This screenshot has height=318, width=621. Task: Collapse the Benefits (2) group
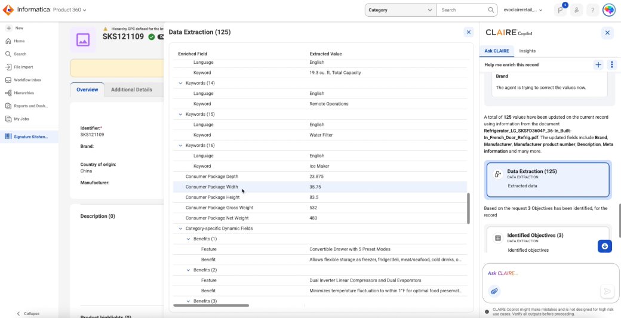[x=189, y=270]
